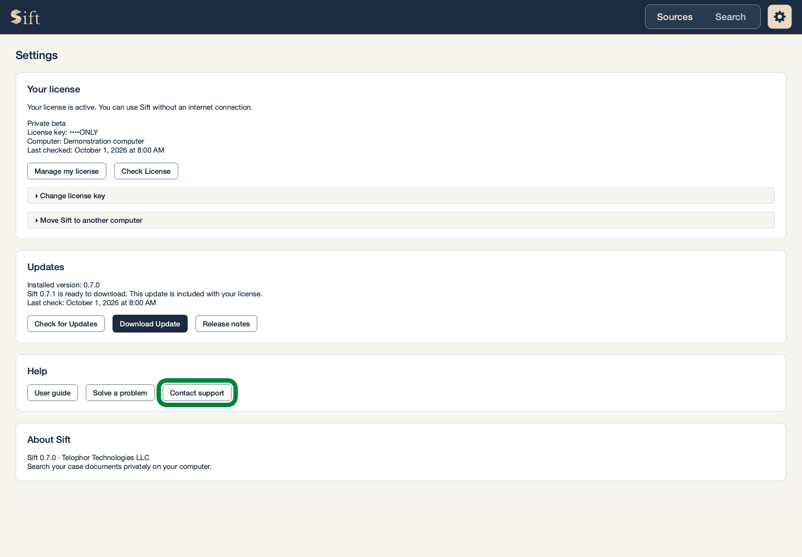The height and width of the screenshot is (557, 802).
Task: Click the 'Your license' heading
Action: tap(53, 89)
